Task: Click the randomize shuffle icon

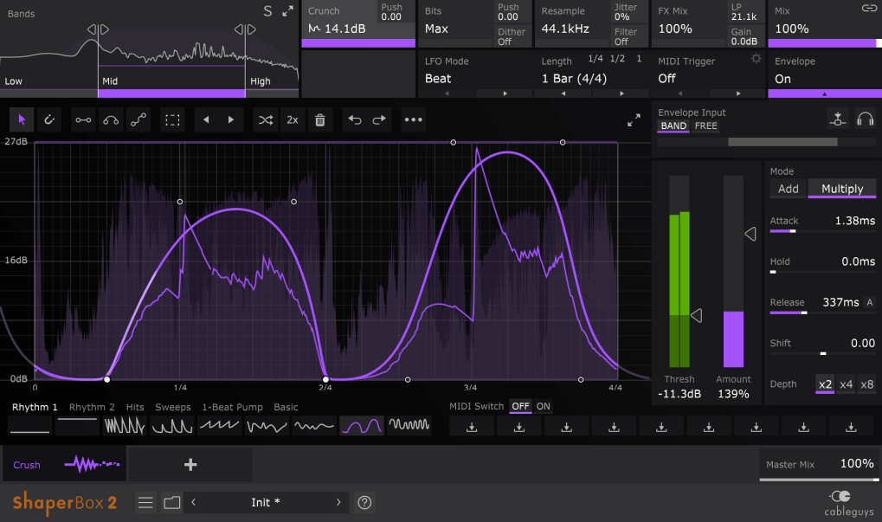Action: [266, 119]
